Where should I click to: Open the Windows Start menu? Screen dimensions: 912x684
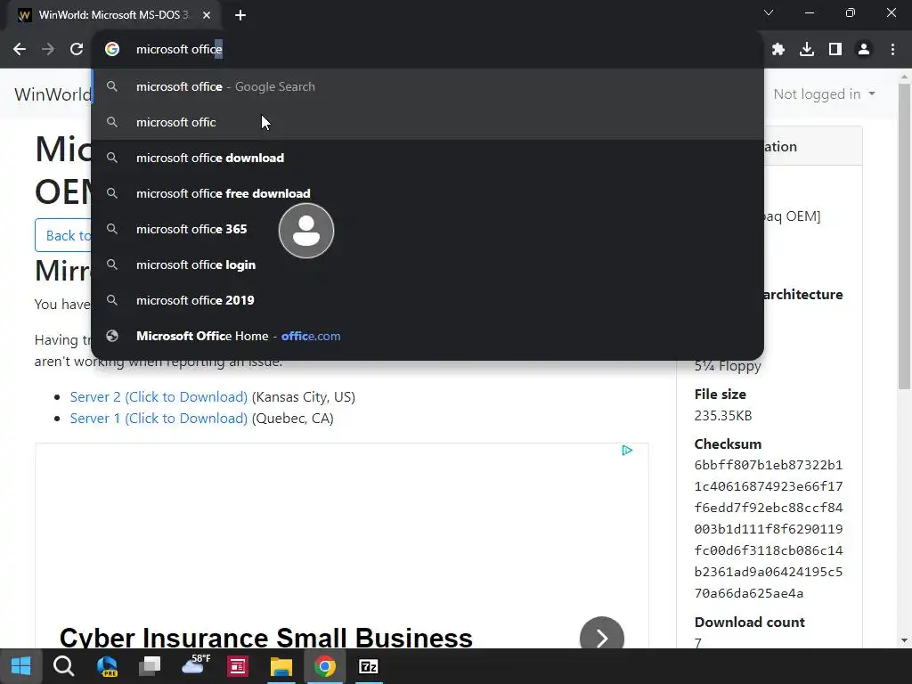click(21, 666)
